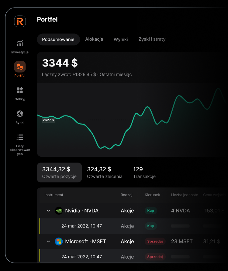Open the Wyniki tab
Viewport: 228px width, 271px height.
click(121, 39)
